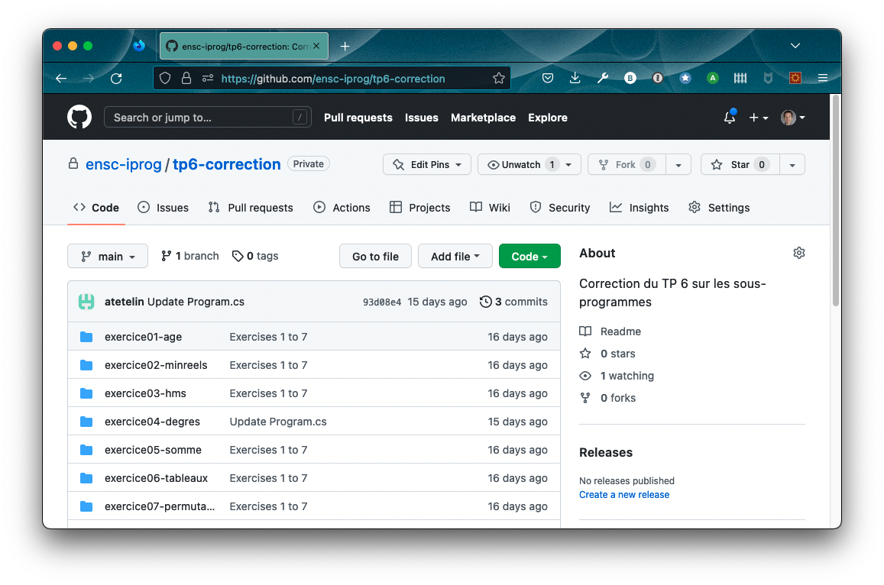The image size is (884, 585).
Task: Open Pull requests in top navigation
Action: (x=358, y=117)
